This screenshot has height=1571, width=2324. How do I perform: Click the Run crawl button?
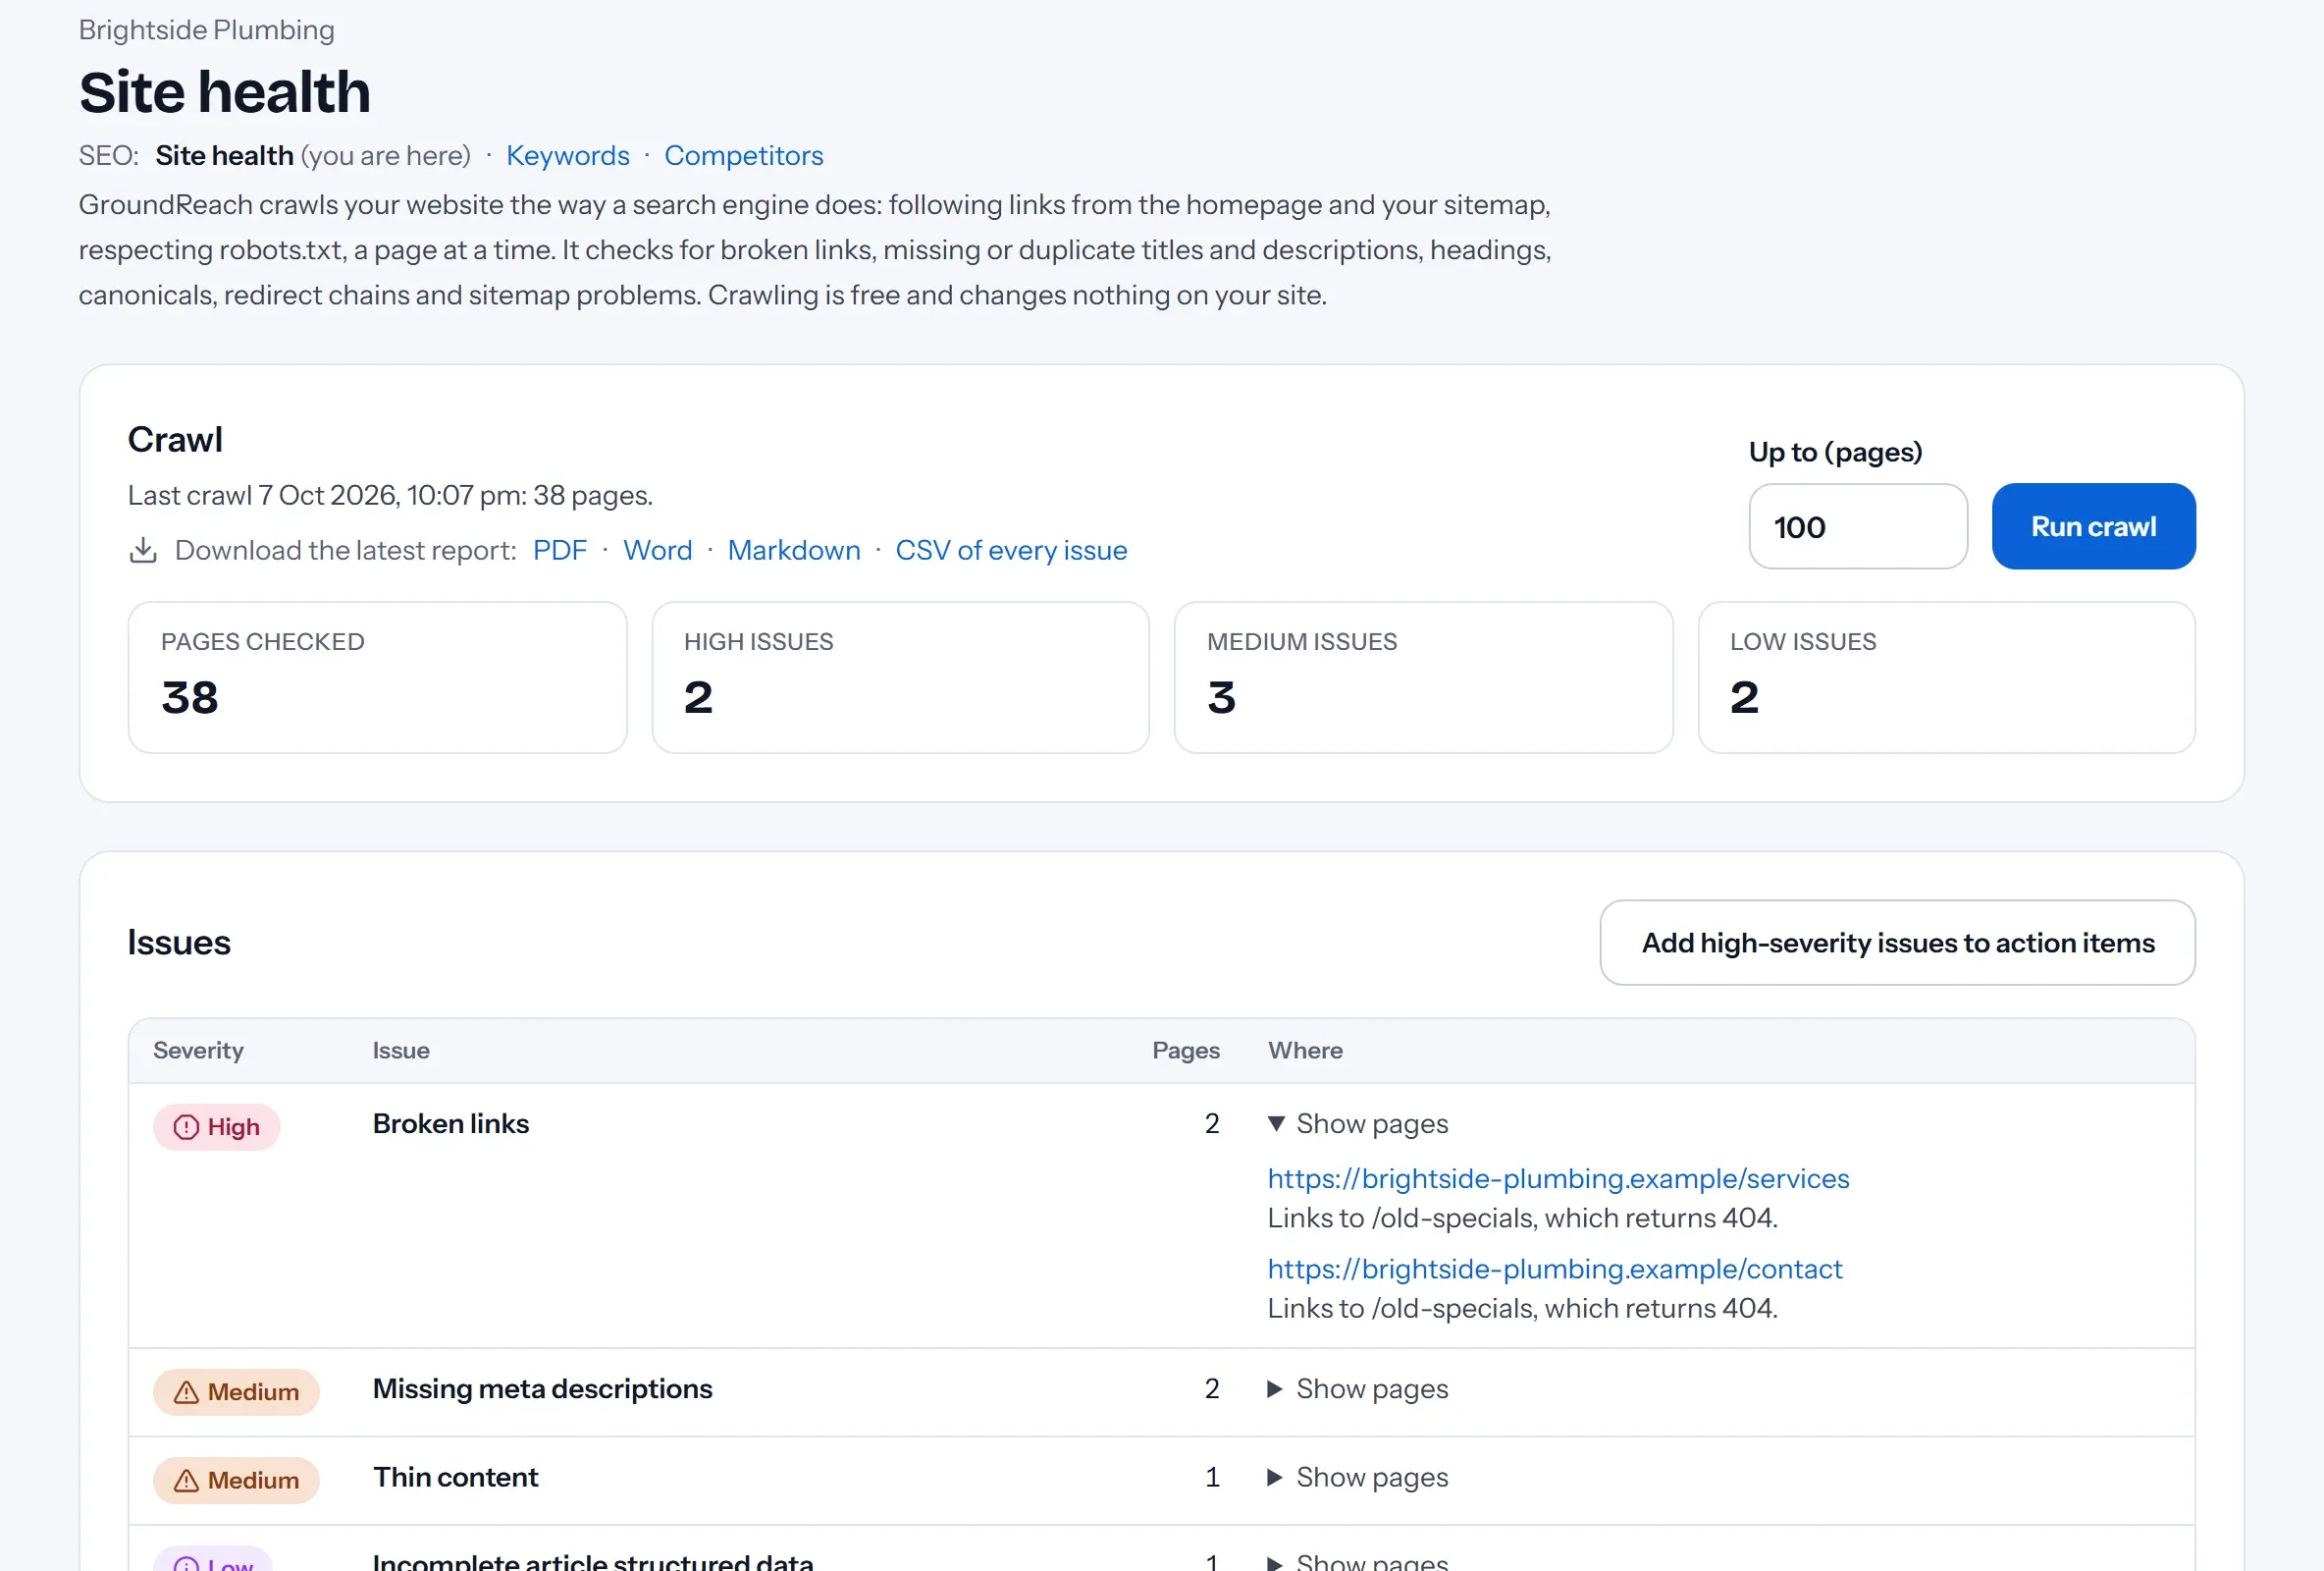tap(2093, 526)
